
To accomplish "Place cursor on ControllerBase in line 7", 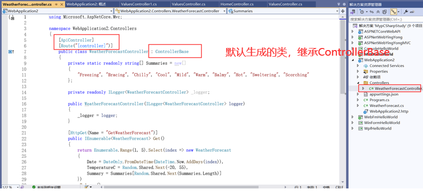I will [172, 52].
